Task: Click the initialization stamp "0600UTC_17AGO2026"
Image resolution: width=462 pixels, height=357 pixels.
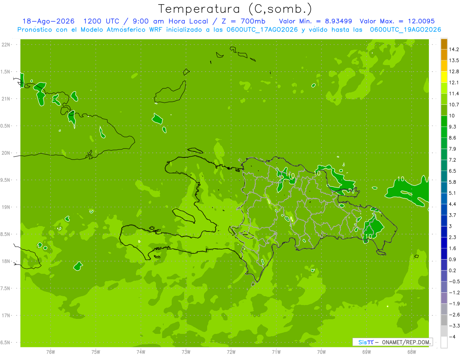Action: click(x=263, y=30)
